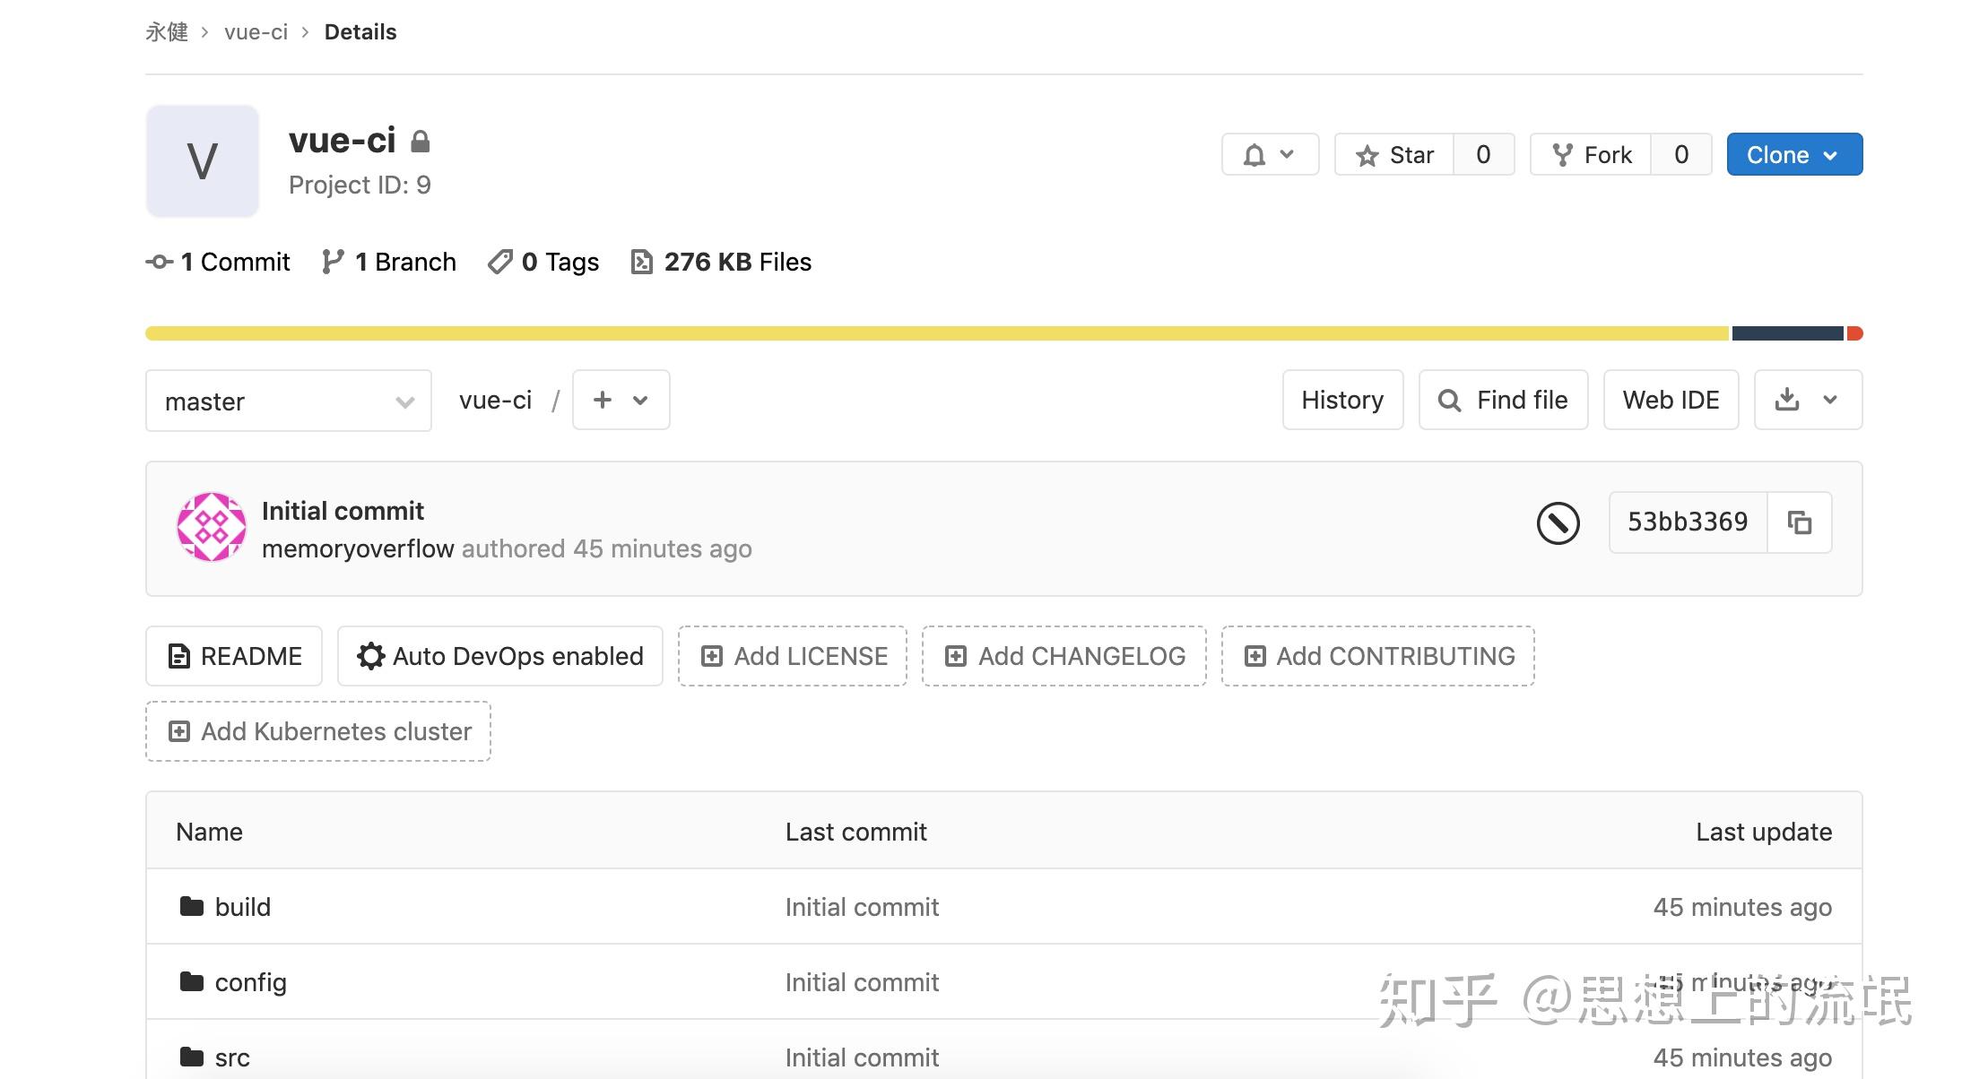
Task: Select Add Kubernetes cluster
Action: coord(317,731)
